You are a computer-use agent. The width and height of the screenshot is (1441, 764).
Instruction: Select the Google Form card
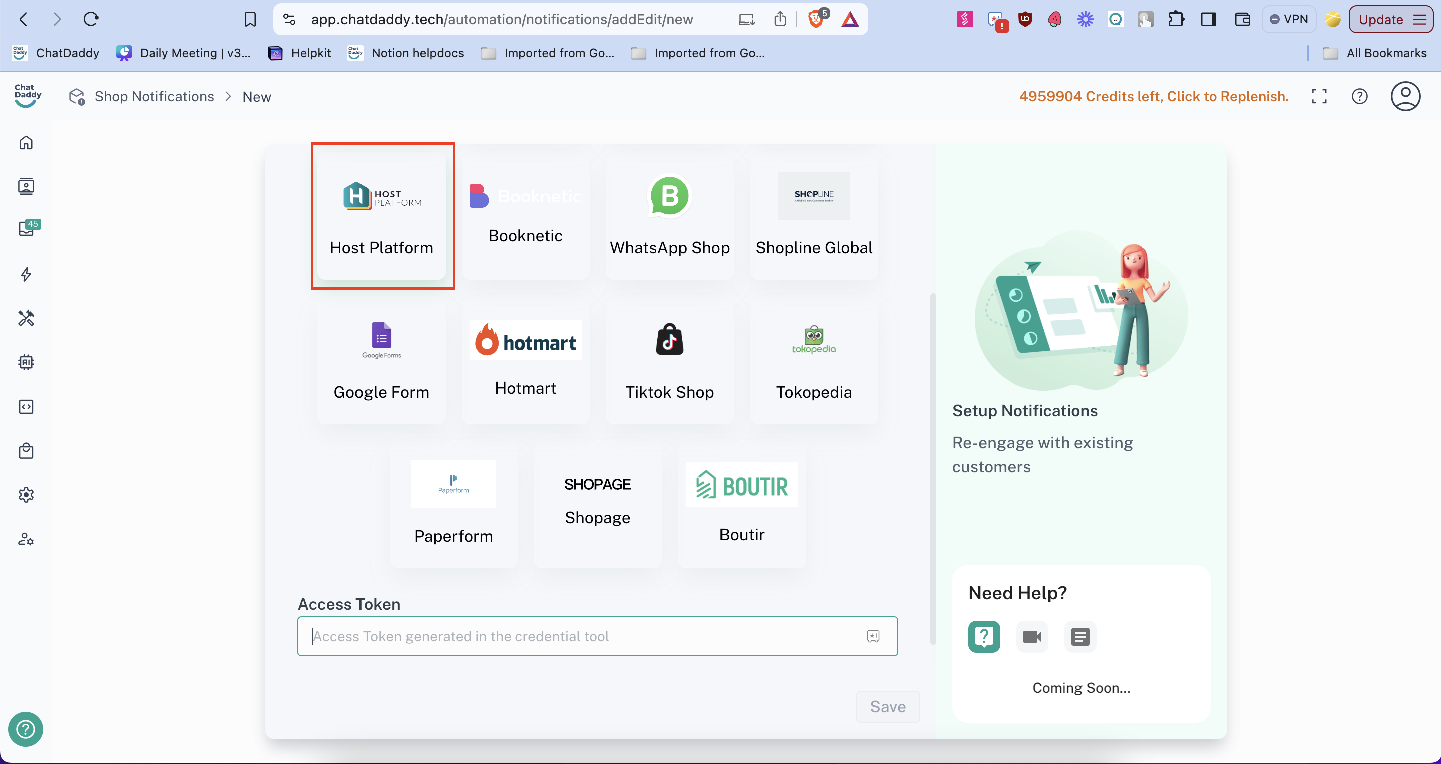tap(382, 360)
